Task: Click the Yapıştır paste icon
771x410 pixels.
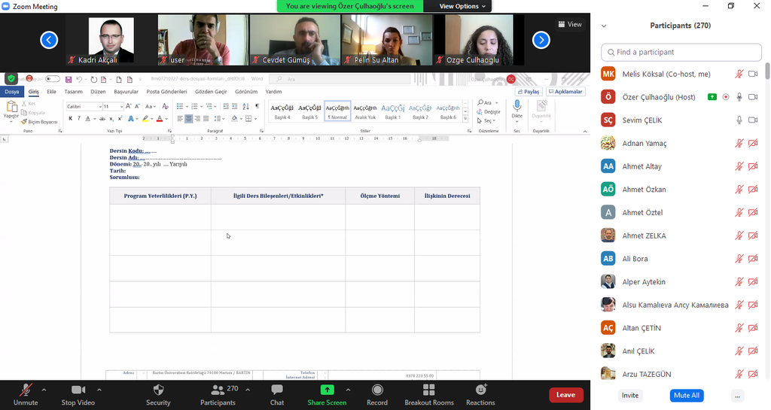Action: [11, 107]
